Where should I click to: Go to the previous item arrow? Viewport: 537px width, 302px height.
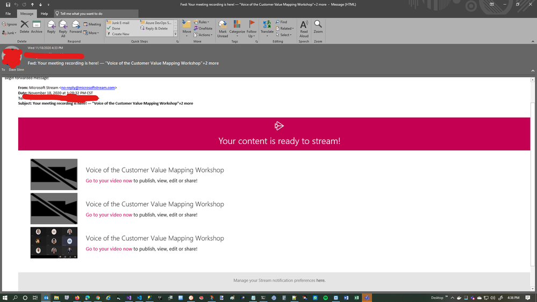coord(33,4)
